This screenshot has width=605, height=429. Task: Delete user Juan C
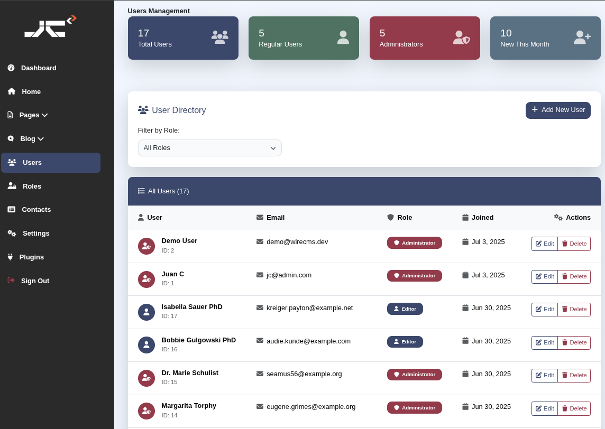(x=574, y=277)
